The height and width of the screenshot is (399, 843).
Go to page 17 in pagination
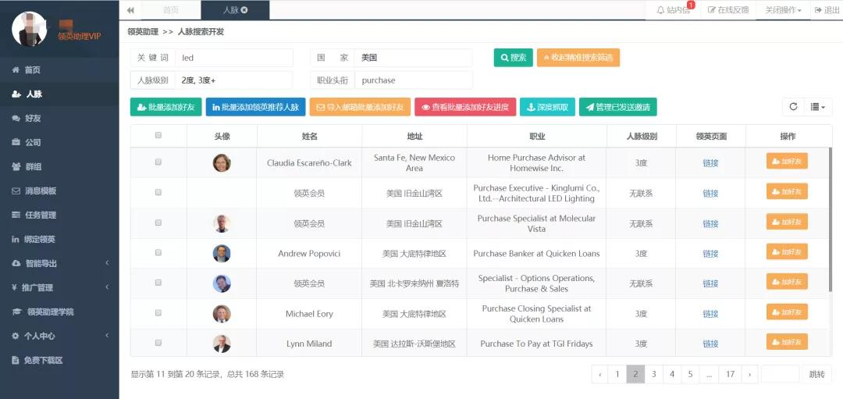730,374
